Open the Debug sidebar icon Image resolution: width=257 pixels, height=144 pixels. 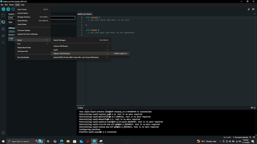3,36
